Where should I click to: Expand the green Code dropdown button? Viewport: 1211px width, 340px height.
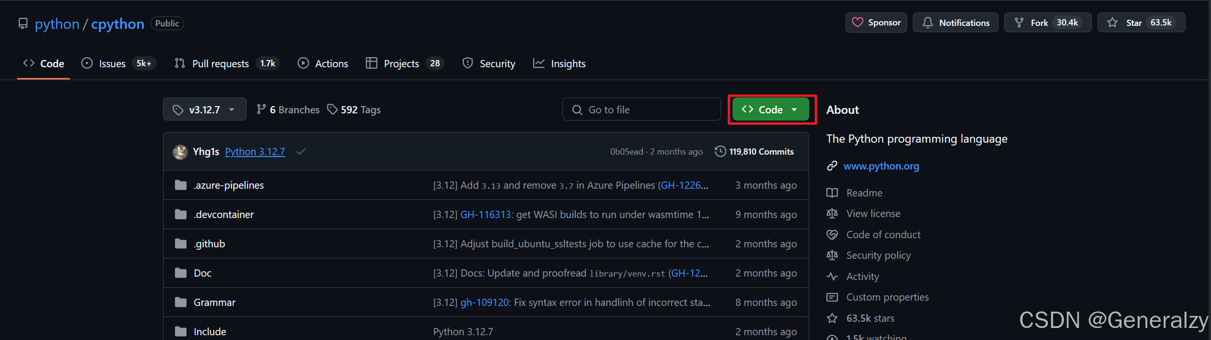771,109
